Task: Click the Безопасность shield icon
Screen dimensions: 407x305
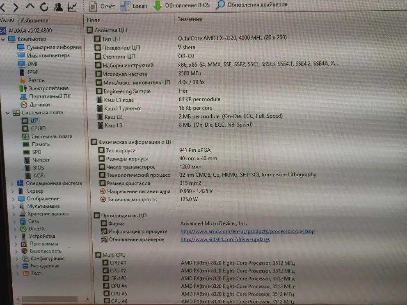Action: (x=24, y=251)
